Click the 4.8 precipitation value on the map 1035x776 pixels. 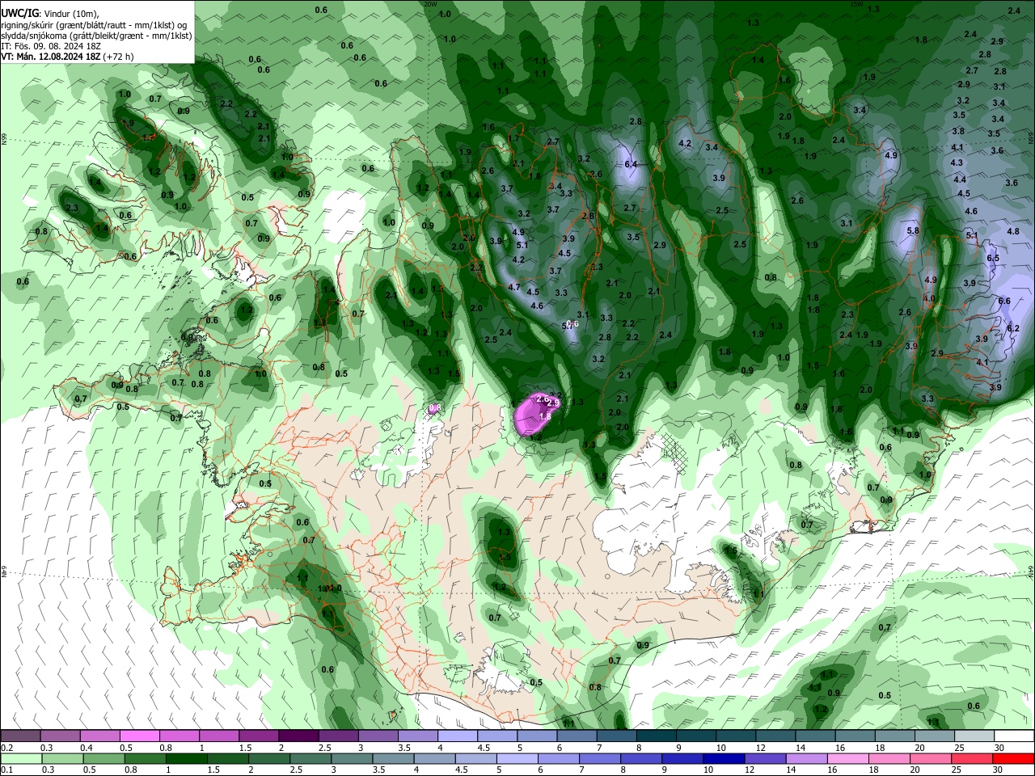click(x=1012, y=231)
